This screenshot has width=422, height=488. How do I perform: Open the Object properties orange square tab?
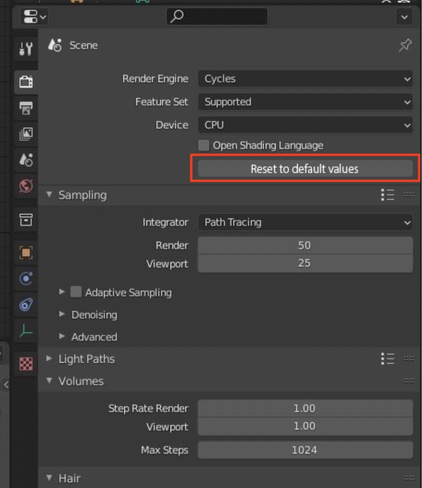(26, 253)
